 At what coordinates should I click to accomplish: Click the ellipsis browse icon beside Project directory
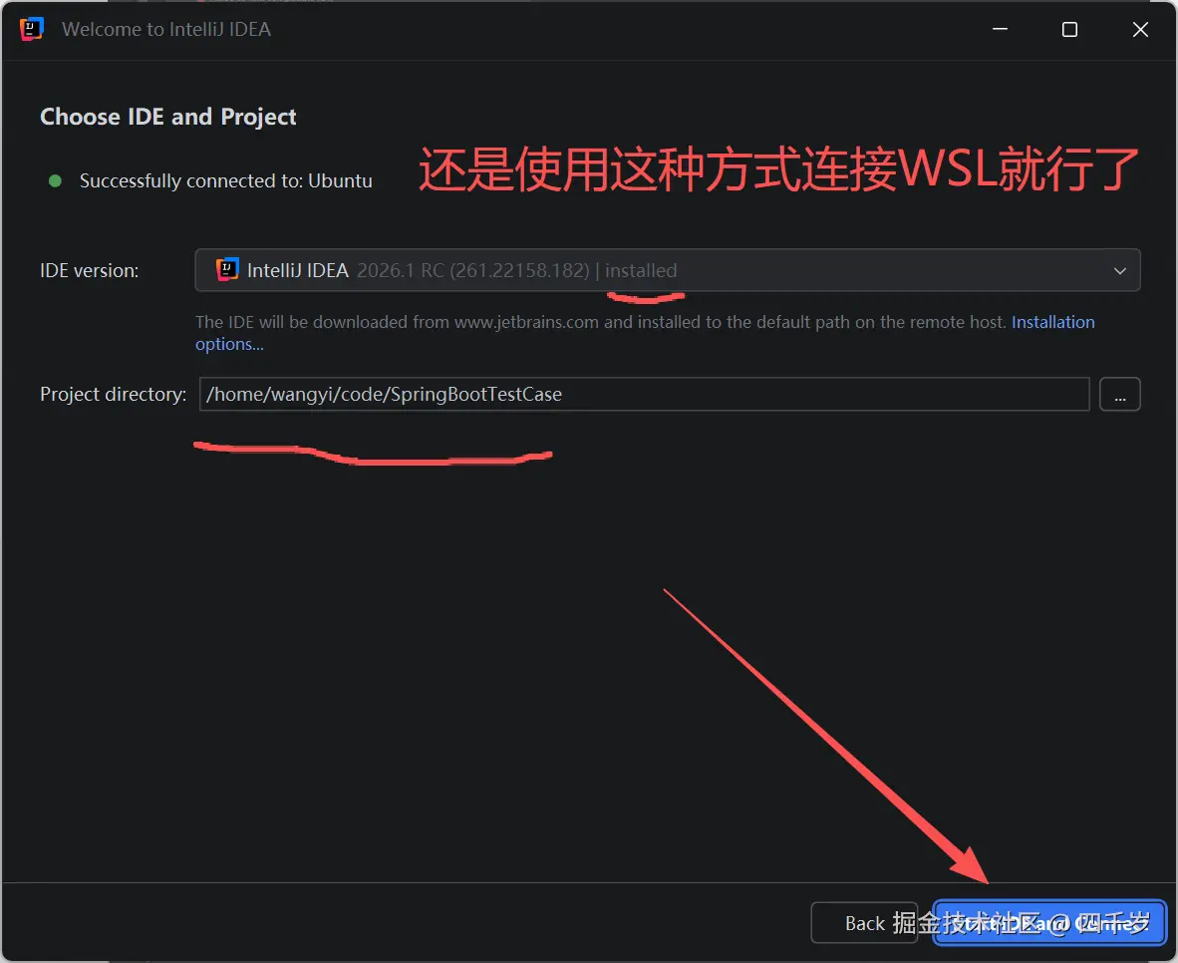pyautogui.click(x=1120, y=394)
